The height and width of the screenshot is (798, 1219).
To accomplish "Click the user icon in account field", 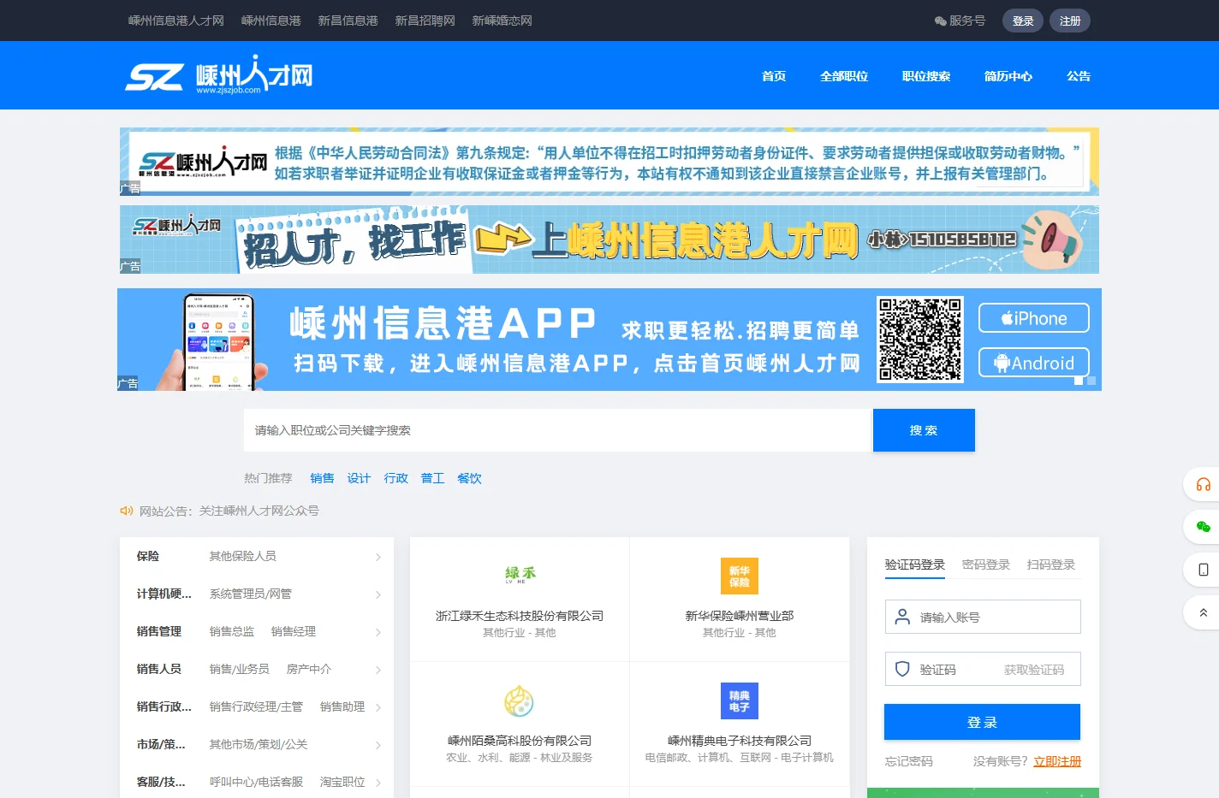I will (x=902, y=617).
